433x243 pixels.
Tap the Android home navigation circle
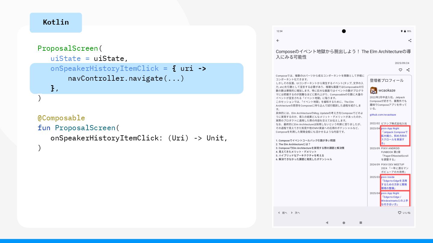coord(344,223)
